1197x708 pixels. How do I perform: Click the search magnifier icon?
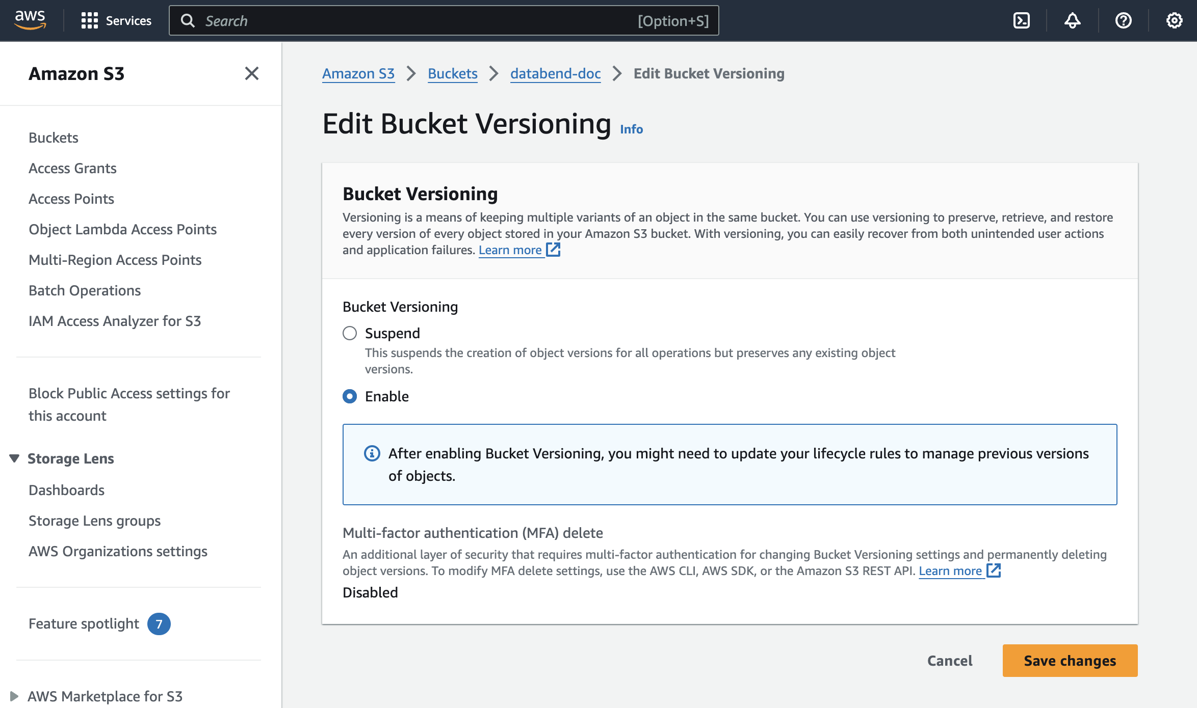[188, 20]
